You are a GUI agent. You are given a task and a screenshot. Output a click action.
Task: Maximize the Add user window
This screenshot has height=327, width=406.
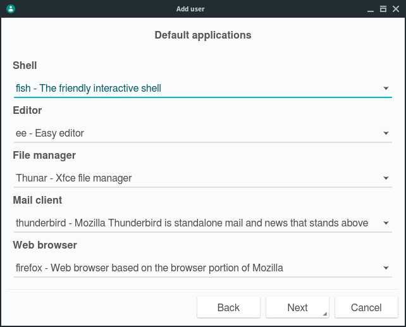pyautogui.click(x=383, y=9)
